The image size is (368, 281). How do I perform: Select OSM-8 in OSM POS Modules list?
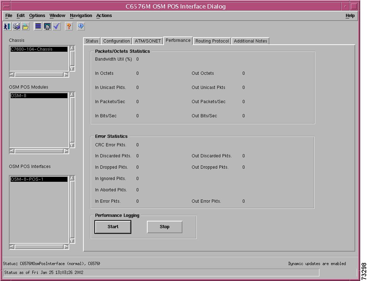pyautogui.click(x=39, y=96)
